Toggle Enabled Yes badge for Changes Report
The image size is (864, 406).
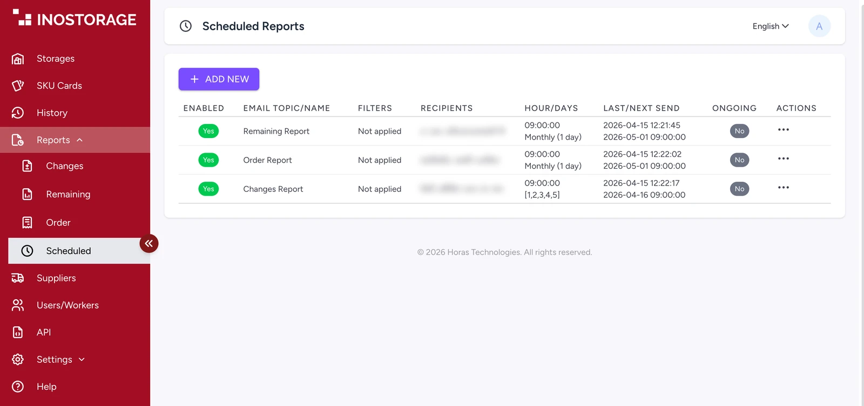[208, 189]
